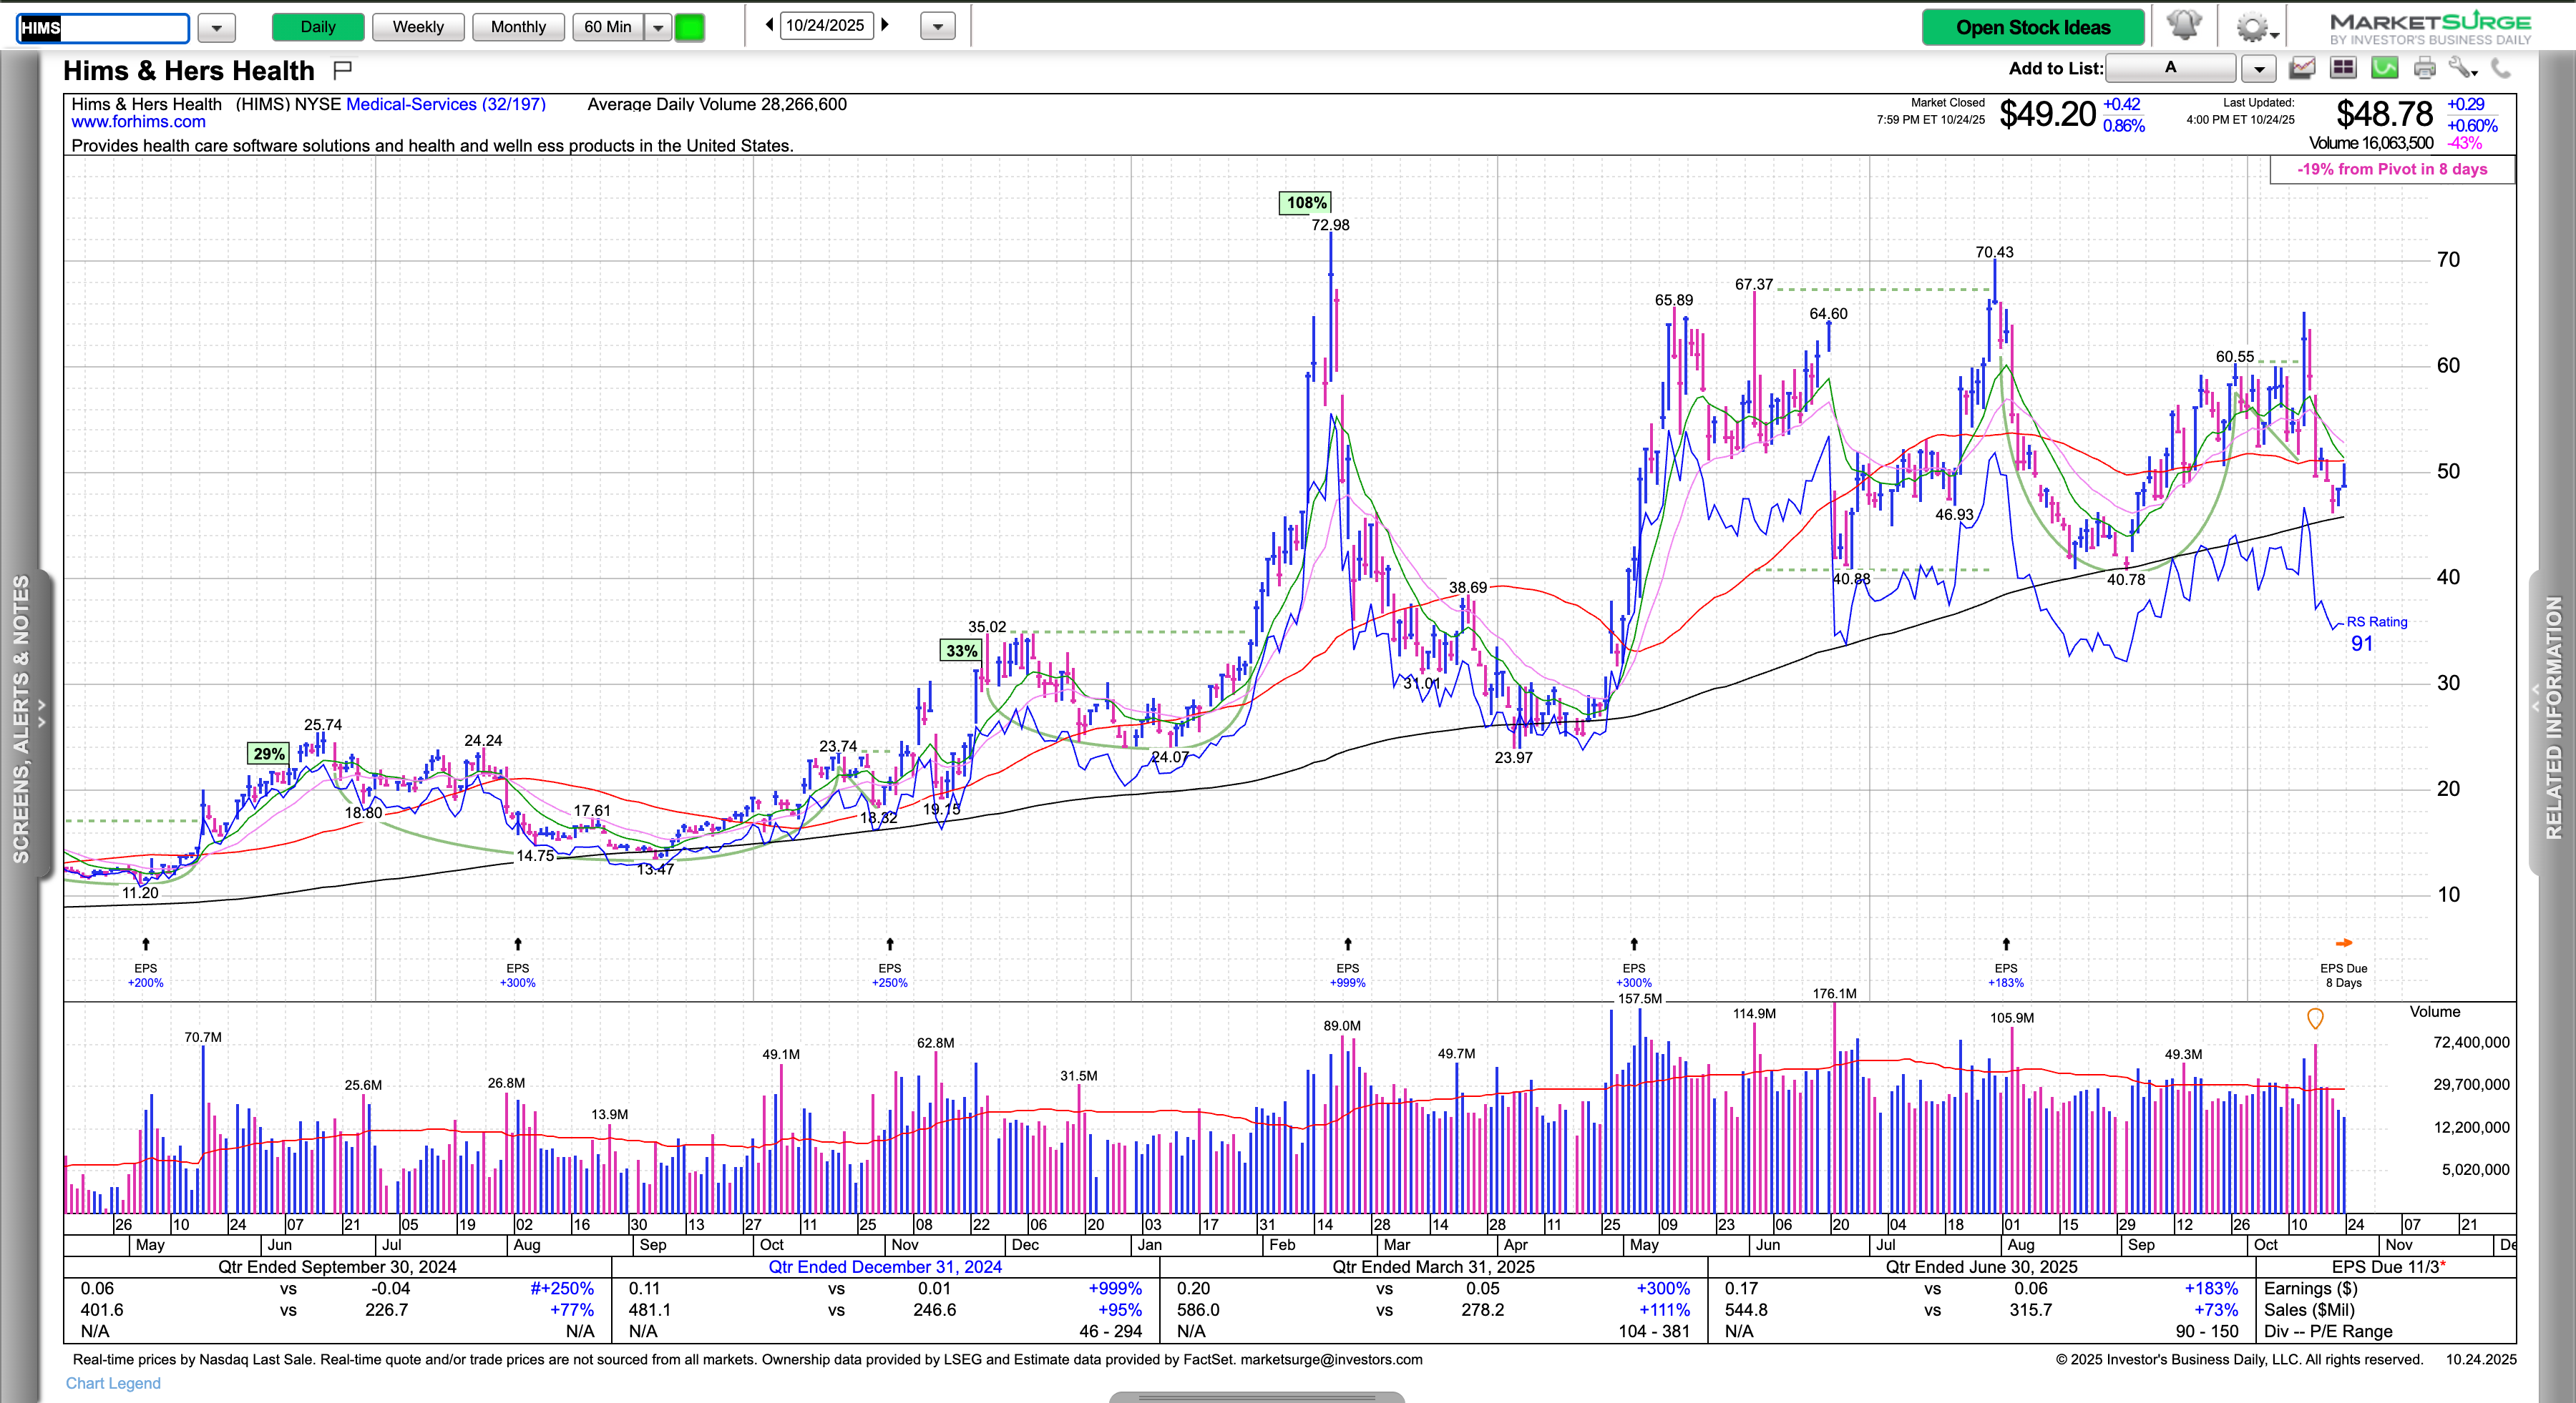Click the line chart view icon
The image size is (2576, 1403).
2302,68
